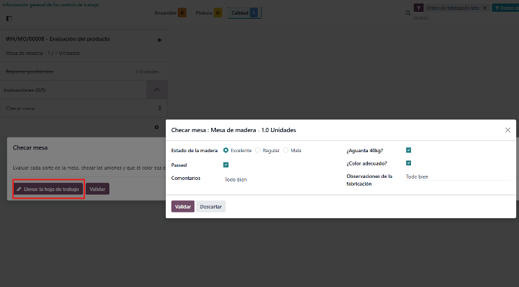Click Validar in the worksheet dialog
Viewport: 519px width, 287px height.
point(183,206)
